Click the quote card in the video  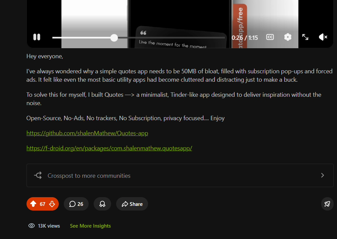(181, 37)
